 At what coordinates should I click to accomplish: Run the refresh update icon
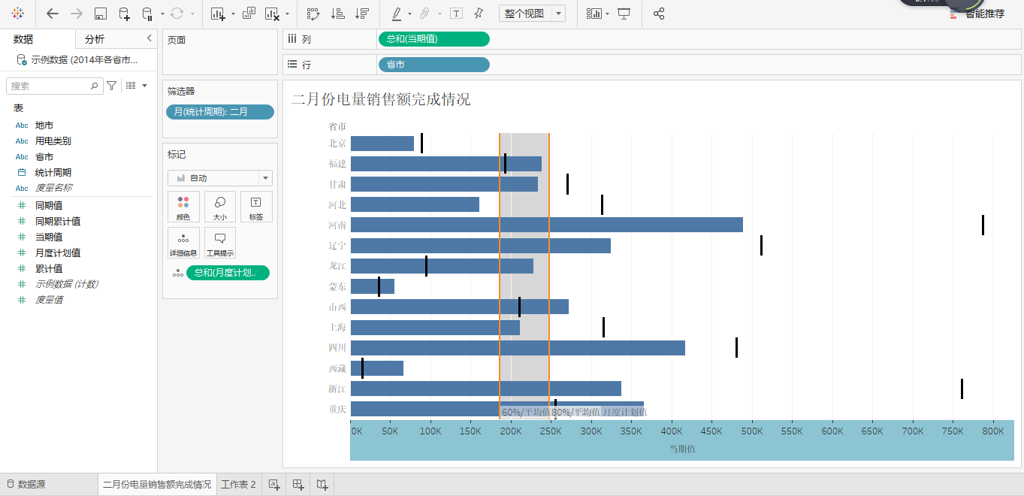point(177,14)
